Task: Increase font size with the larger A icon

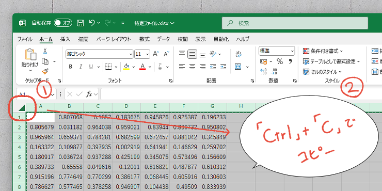Action: tap(156, 54)
